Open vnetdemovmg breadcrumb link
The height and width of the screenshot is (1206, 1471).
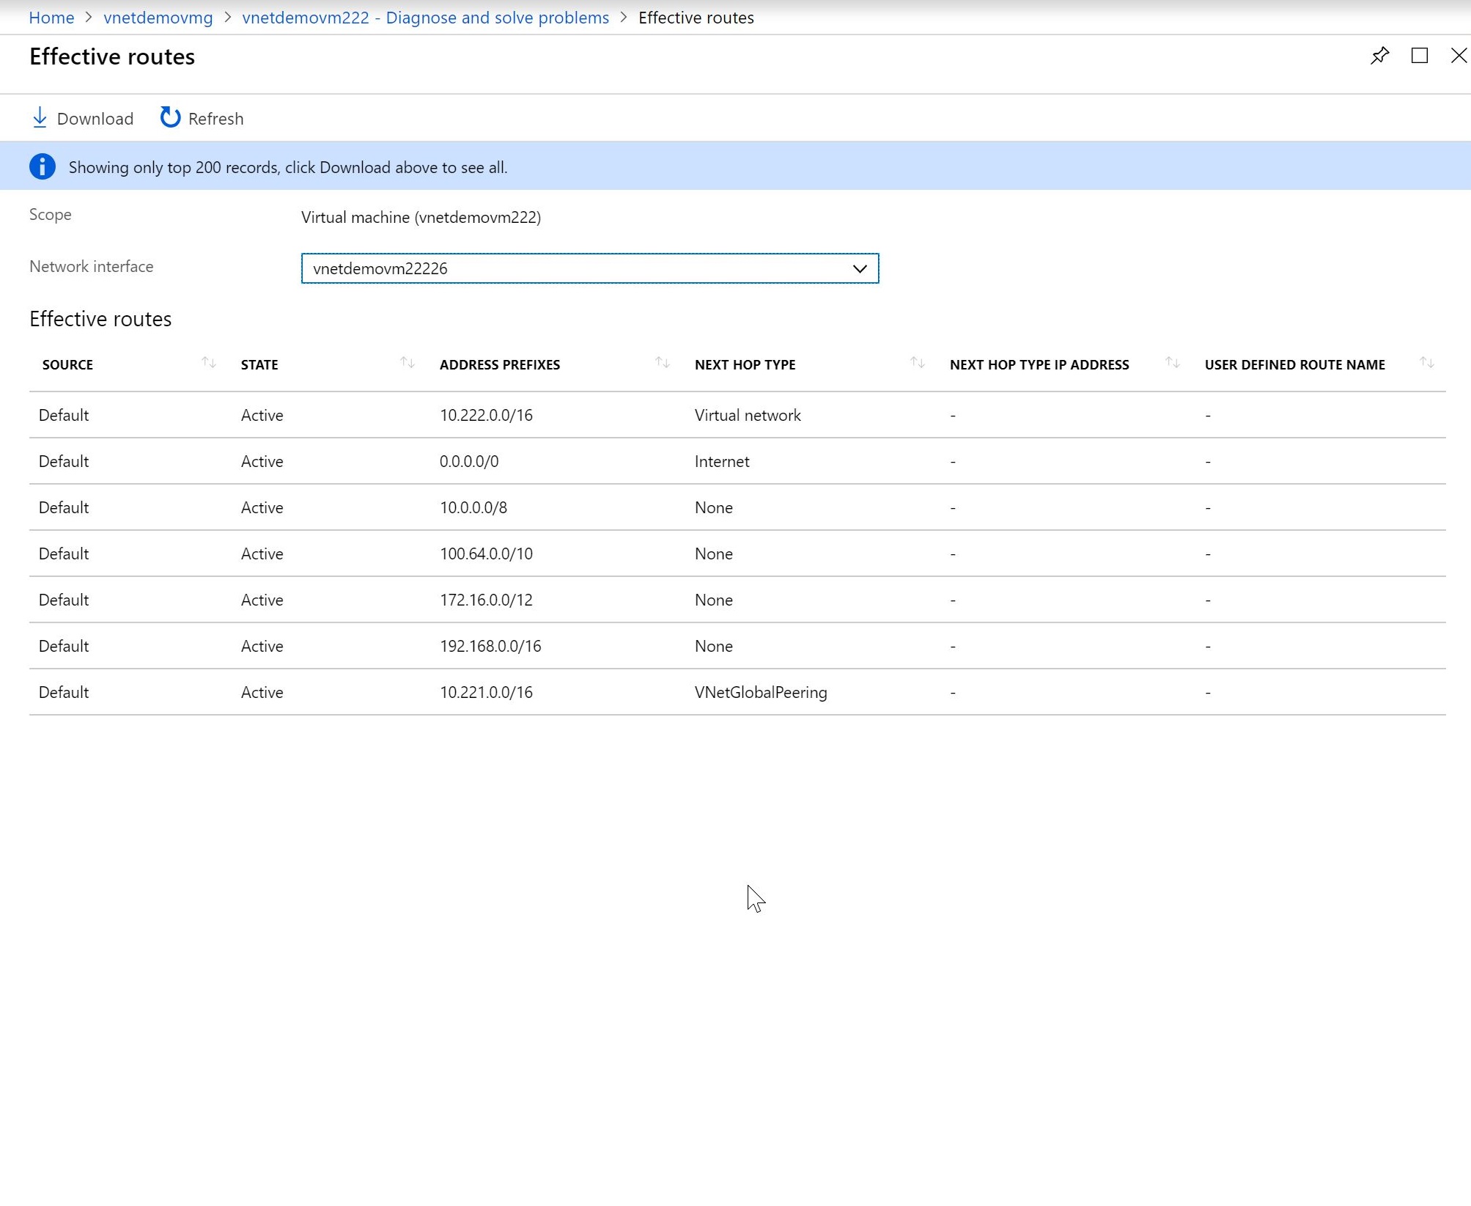point(158,18)
